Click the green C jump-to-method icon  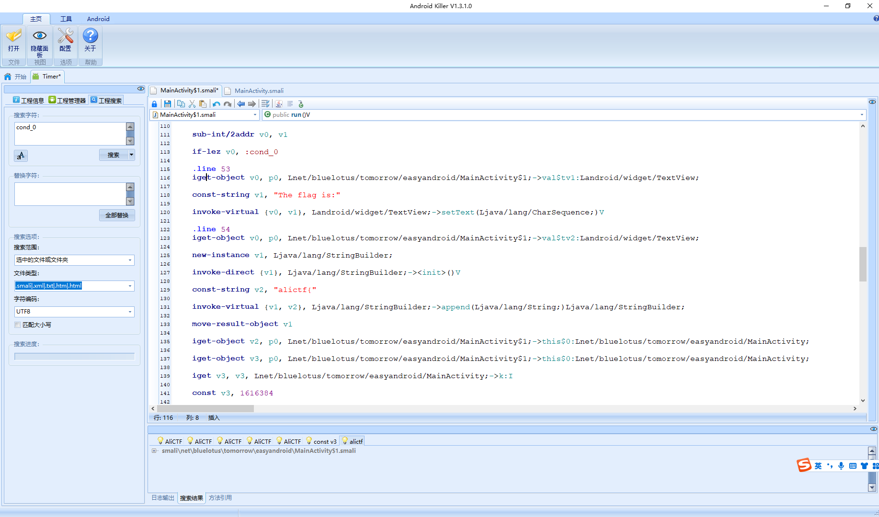pyautogui.click(x=301, y=104)
